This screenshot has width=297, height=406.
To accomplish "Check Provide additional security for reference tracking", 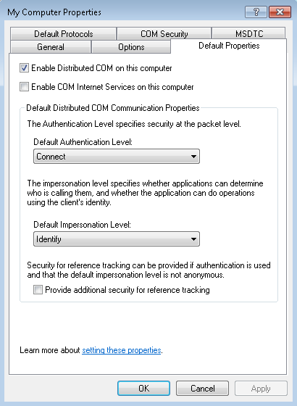I will click(x=38, y=290).
